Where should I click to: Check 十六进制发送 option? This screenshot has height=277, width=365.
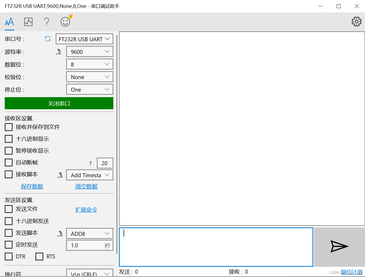[9, 221]
